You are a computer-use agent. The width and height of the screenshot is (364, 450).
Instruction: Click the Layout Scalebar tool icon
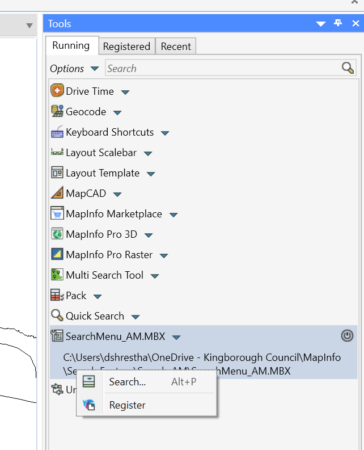coord(57,152)
